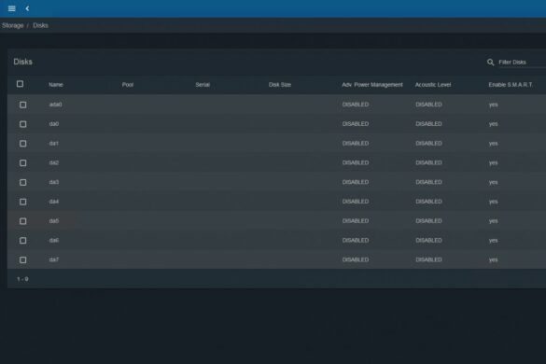This screenshot has width=546, height=364.
Task: Toggle the select-all disks checkbox
Action: pos(20,84)
